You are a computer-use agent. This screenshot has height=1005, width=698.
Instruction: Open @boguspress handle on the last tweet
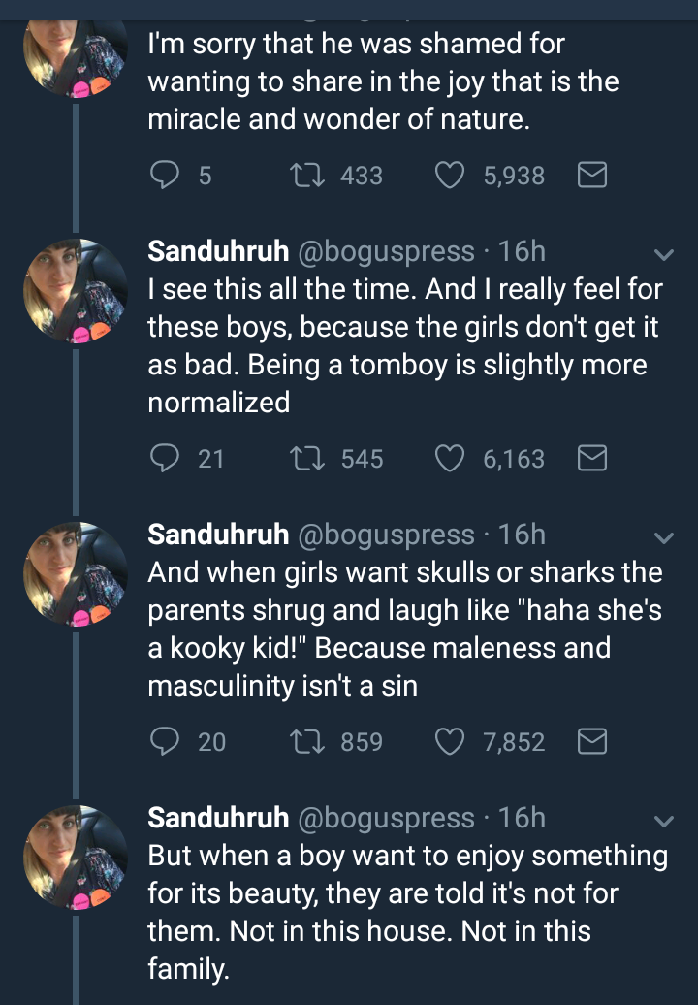385,818
